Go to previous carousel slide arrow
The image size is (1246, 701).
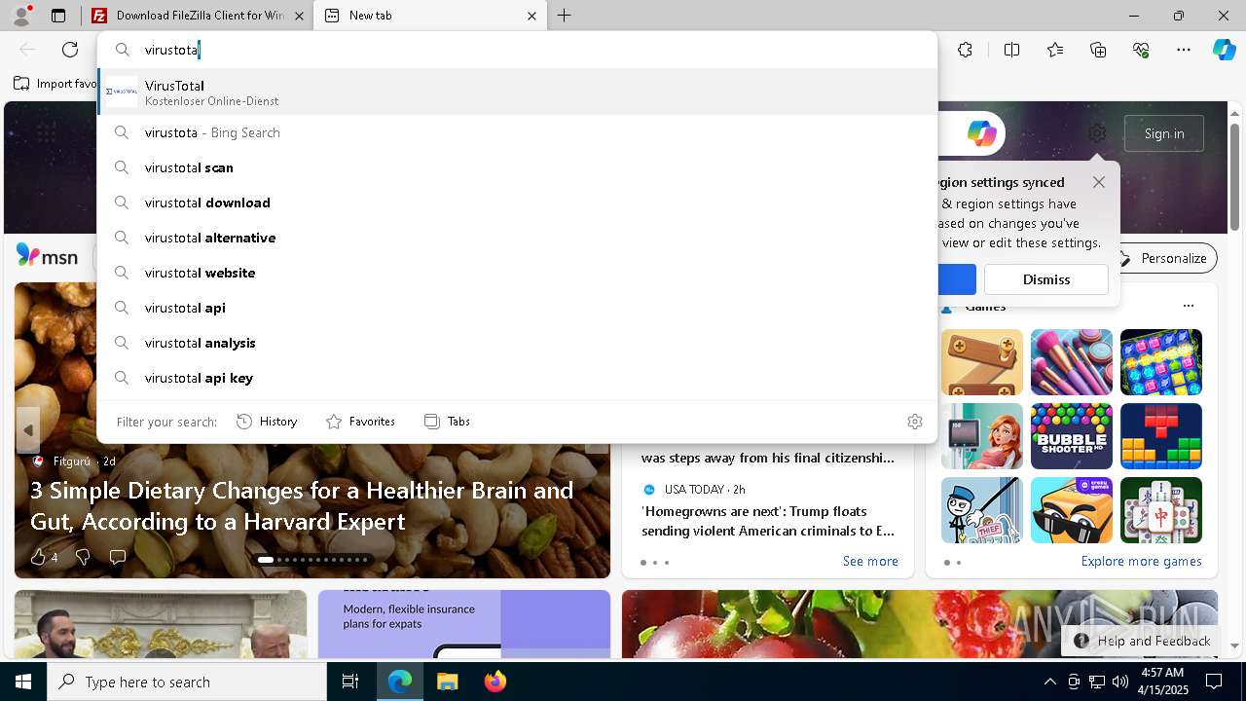28,430
